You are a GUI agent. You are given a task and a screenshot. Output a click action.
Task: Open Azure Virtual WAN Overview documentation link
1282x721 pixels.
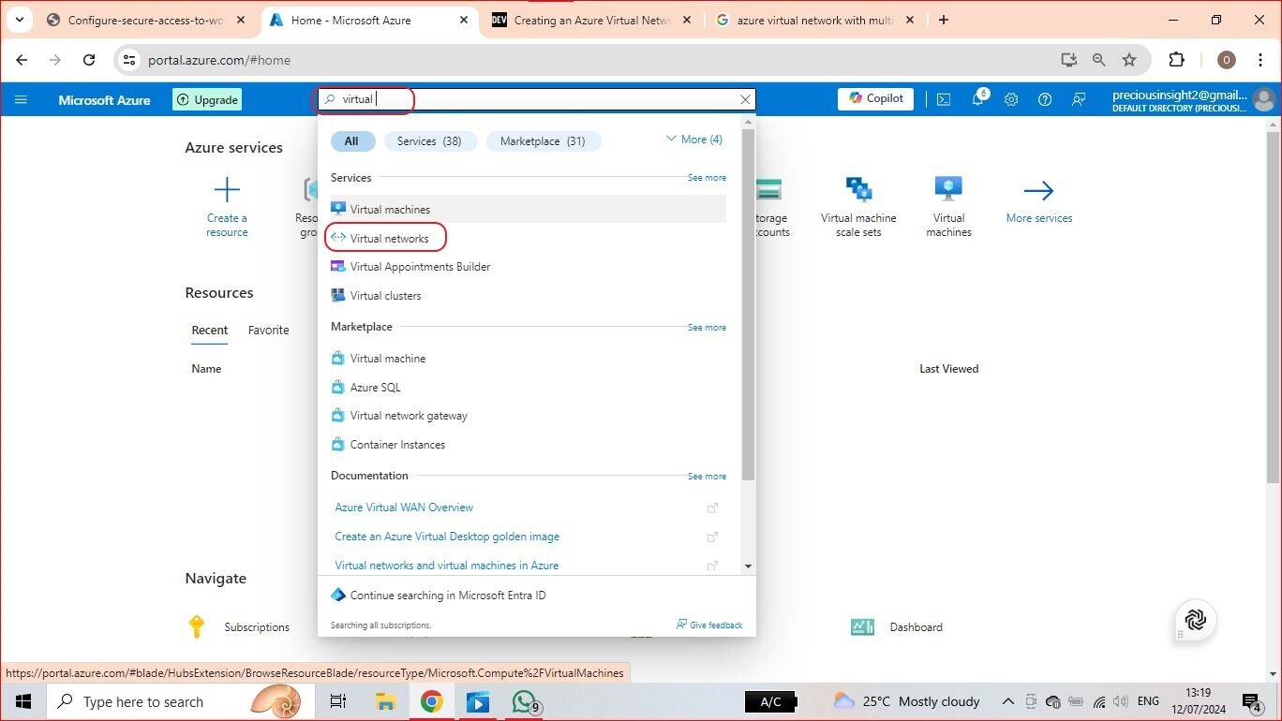coord(404,507)
